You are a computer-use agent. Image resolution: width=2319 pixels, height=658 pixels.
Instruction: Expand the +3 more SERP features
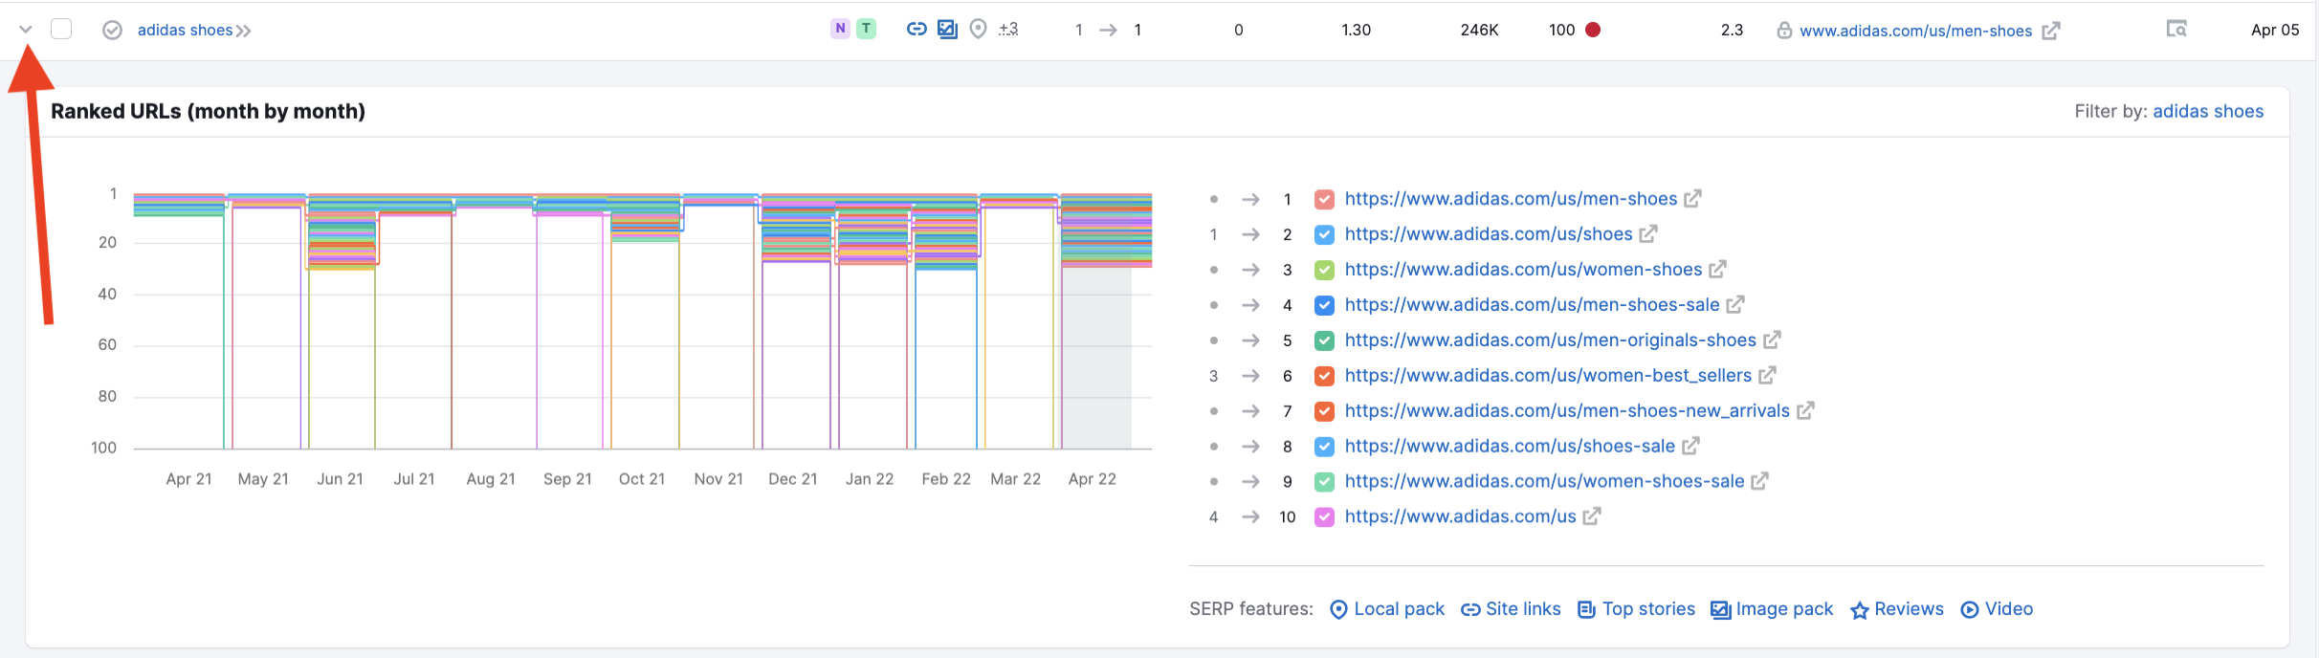click(x=1008, y=30)
